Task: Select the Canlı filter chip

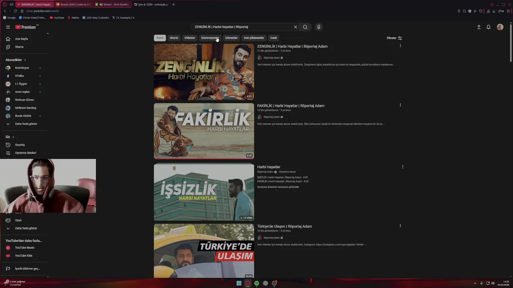Action: click(274, 38)
